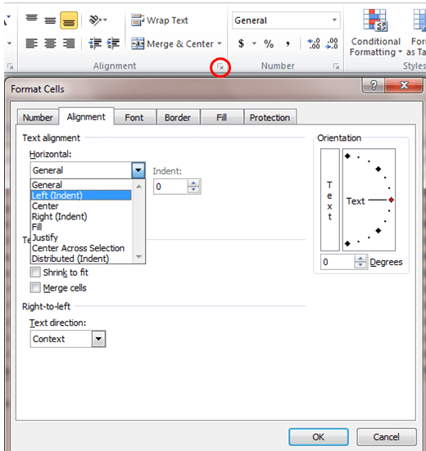Viewport: 426px width, 451px height.
Task: Click the alignment list scroll-up arrow
Action: [138, 187]
